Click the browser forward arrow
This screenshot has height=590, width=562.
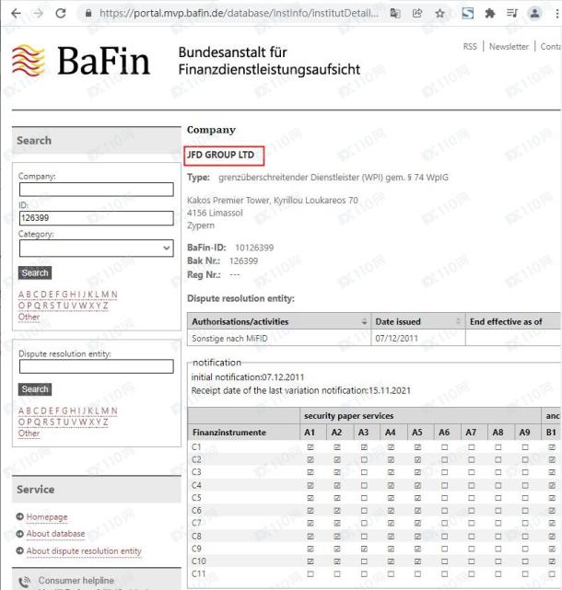38,14
